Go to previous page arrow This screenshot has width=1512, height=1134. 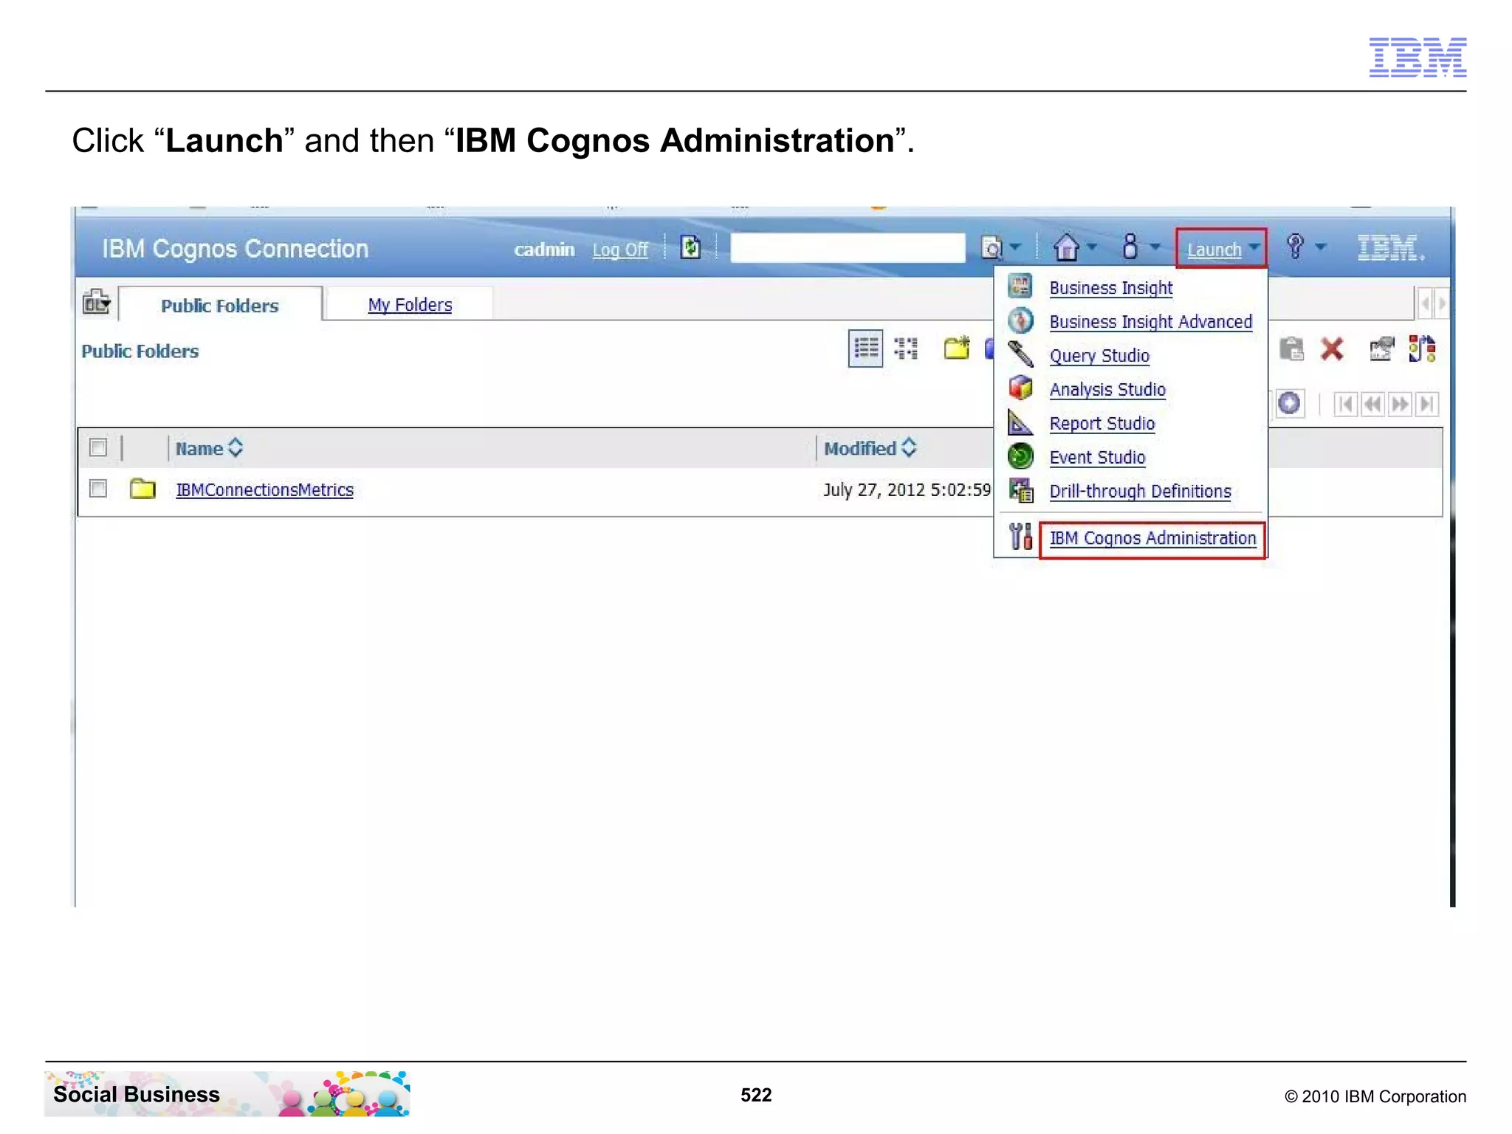coord(1373,404)
